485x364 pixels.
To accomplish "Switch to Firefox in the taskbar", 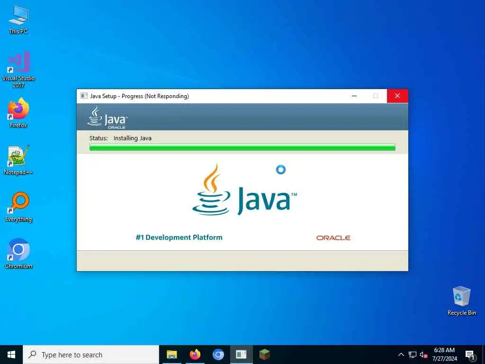I will pos(195,355).
